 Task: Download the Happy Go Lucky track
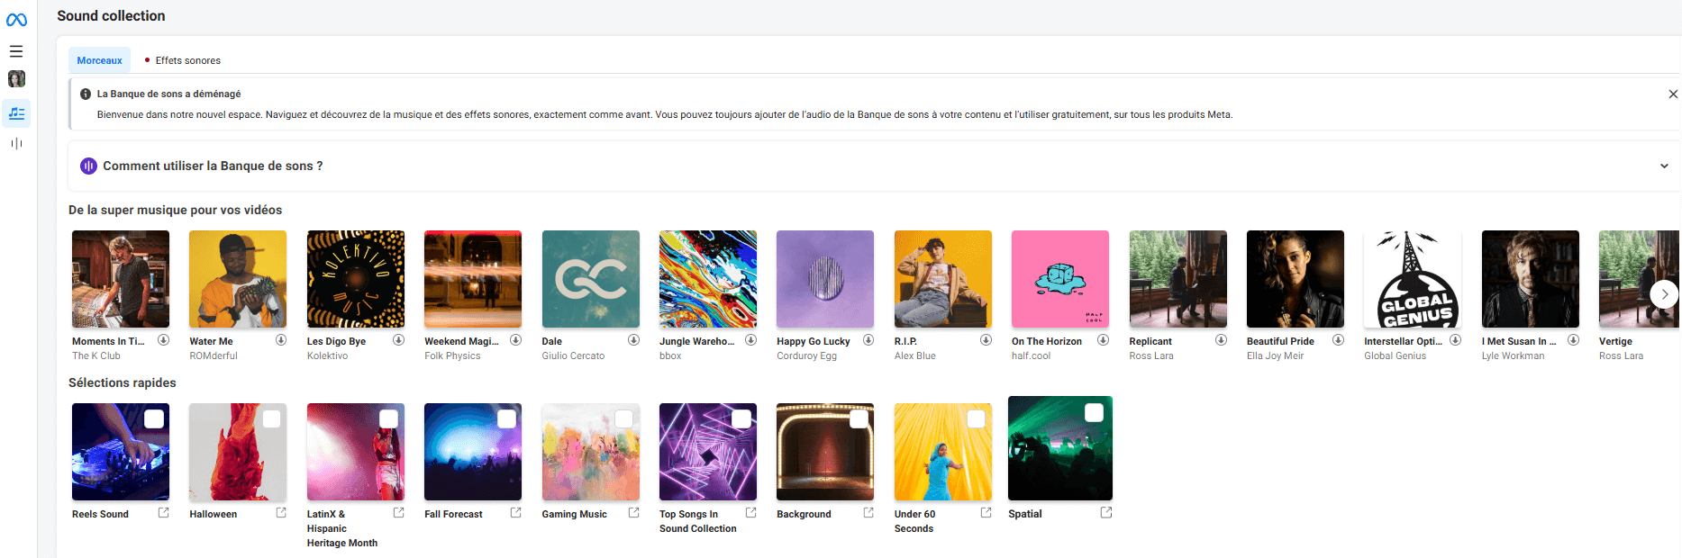(x=868, y=340)
